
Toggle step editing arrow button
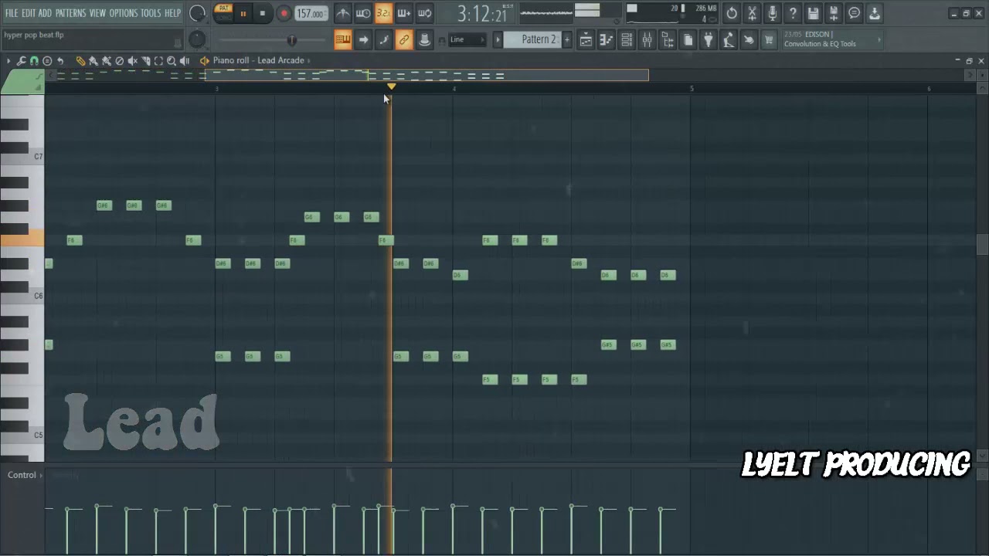(x=363, y=40)
